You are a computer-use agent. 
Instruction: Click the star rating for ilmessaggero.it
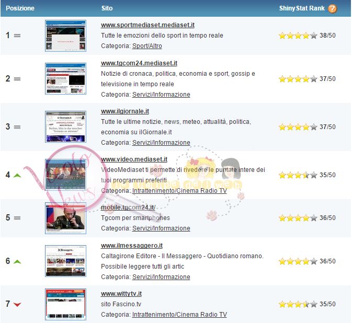(298, 261)
